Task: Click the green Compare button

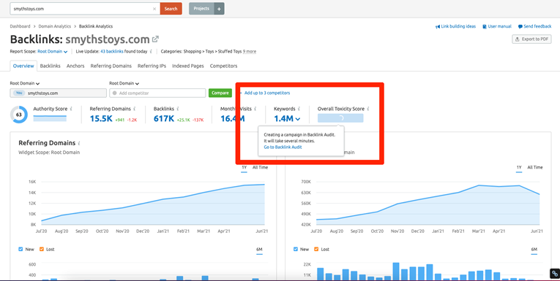Action: [x=220, y=93]
